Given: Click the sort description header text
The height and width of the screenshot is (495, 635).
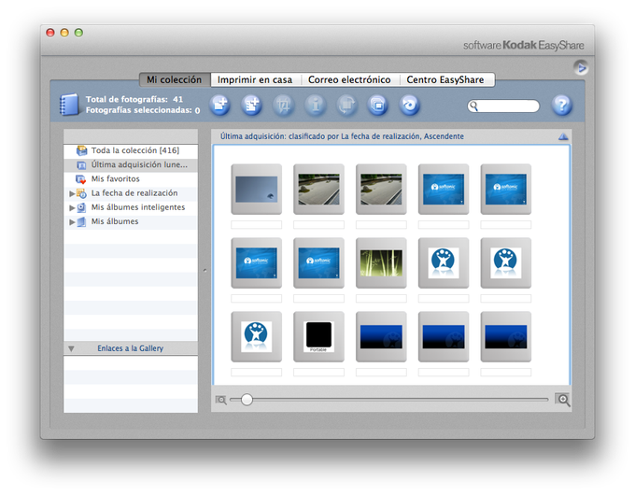Looking at the screenshot, I should (342, 136).
